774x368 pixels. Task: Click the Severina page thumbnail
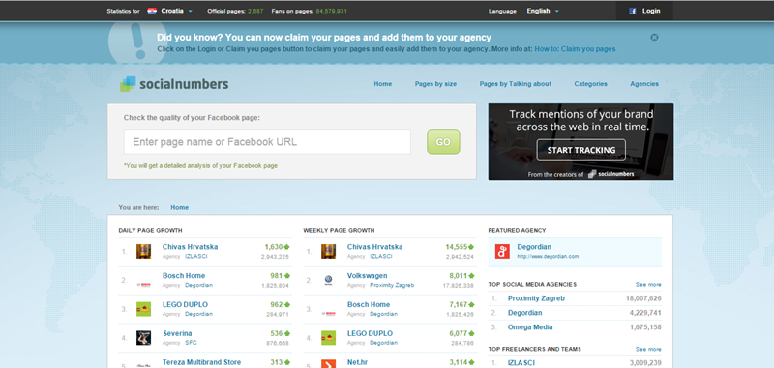(143, 338)
